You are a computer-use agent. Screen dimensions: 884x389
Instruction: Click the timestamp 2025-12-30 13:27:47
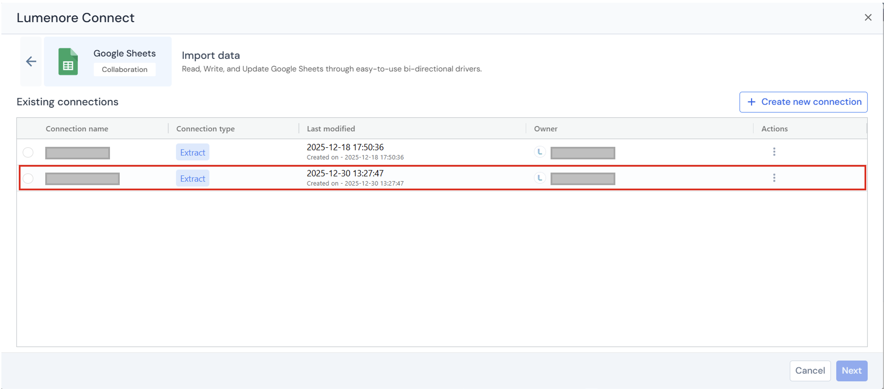[345, 173]
